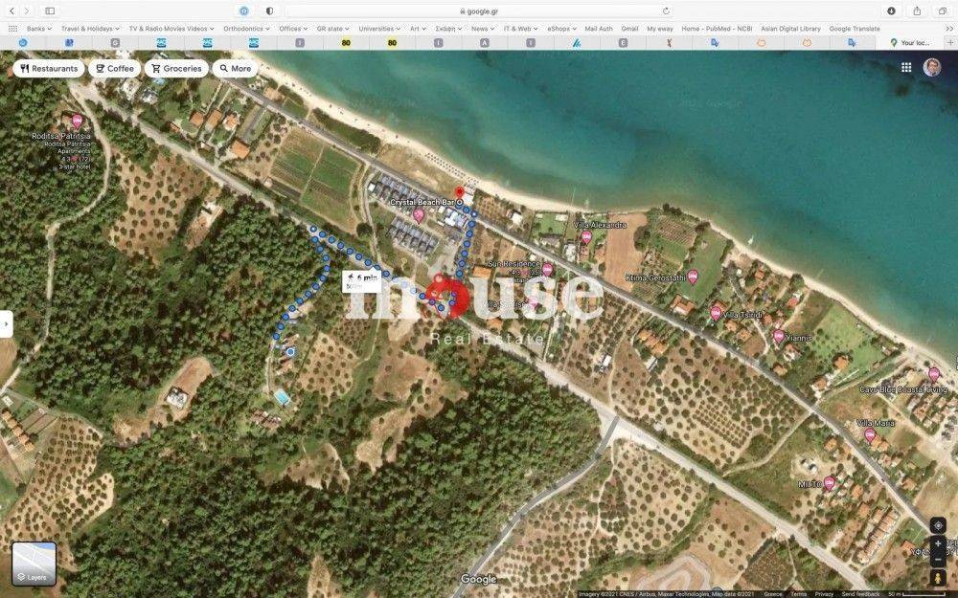Open the Google apps grid

tap(906, 68)
